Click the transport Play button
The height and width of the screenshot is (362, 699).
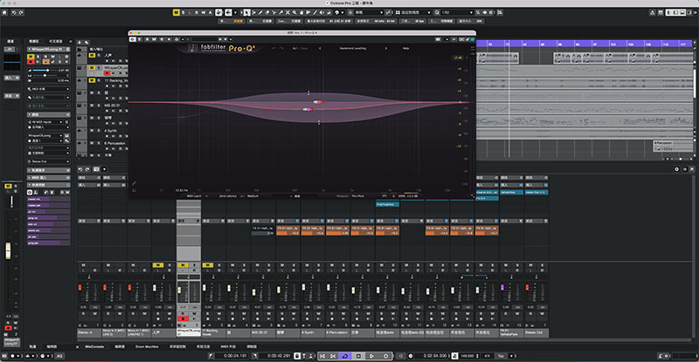click(x=371, y=356)
